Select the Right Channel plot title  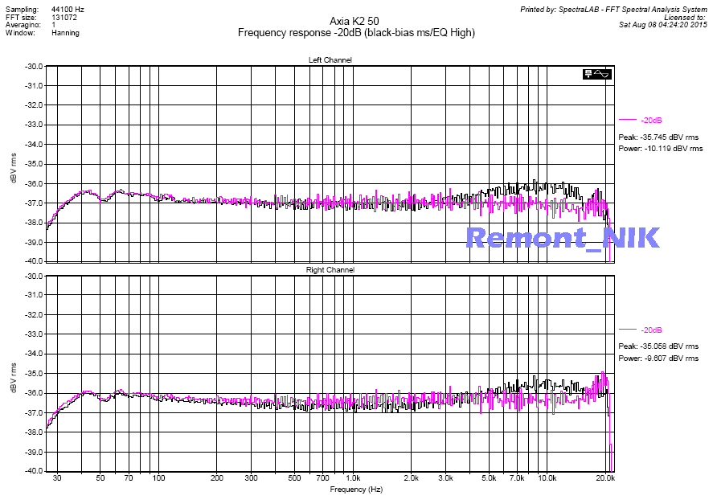point(330,270)
